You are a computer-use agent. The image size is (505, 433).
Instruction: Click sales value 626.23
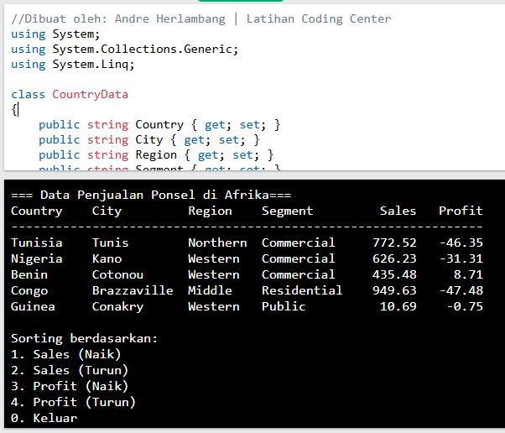[394, 258]
